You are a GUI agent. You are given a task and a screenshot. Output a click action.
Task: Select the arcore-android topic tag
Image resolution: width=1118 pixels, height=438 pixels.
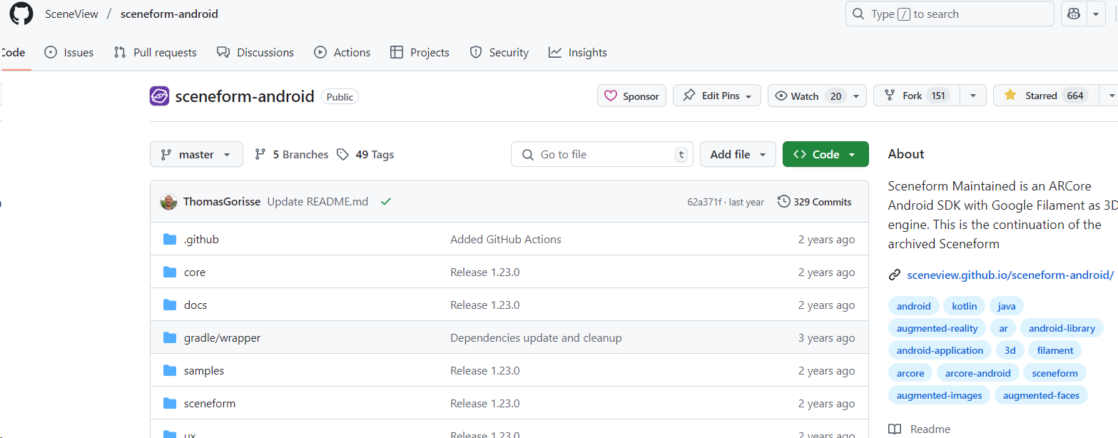[977, 373]
